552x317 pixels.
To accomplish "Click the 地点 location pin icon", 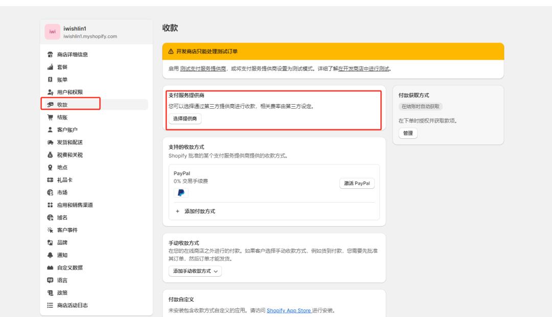I will [50, 167].
